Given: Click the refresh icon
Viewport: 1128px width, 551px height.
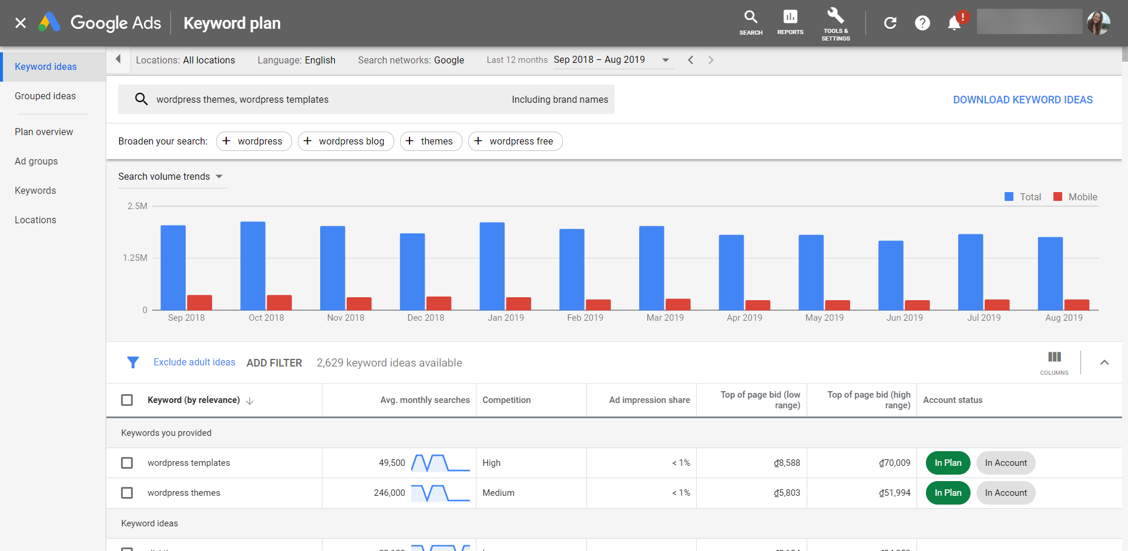Looking at the screenshot, I should pyautogui.click(x=890, y=23).
